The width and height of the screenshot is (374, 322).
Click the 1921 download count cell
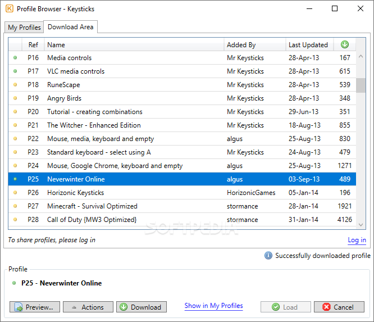tap(345, 206)
